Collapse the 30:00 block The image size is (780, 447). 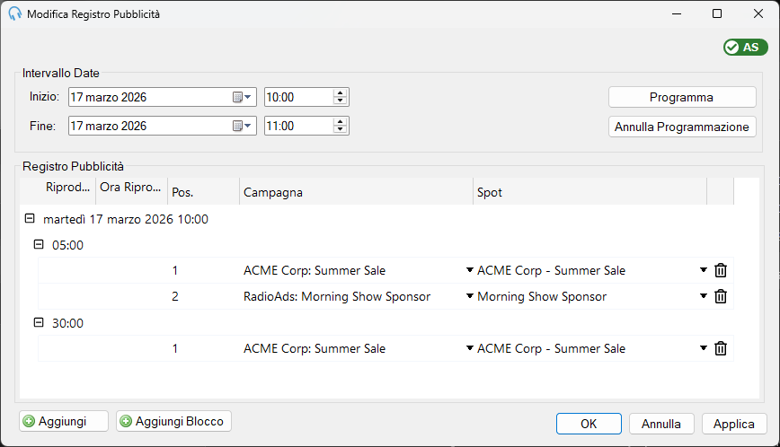point(39,322)
